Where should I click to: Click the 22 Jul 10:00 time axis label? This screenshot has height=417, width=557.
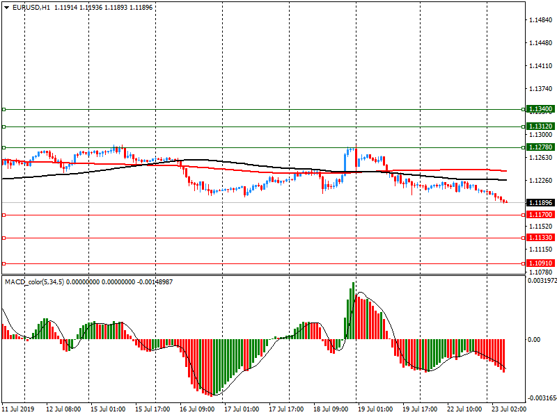tap(464, 409)
